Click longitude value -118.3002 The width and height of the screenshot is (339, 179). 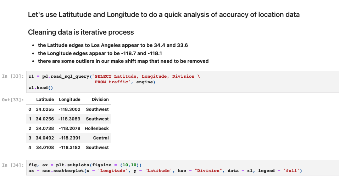(70, 109)
